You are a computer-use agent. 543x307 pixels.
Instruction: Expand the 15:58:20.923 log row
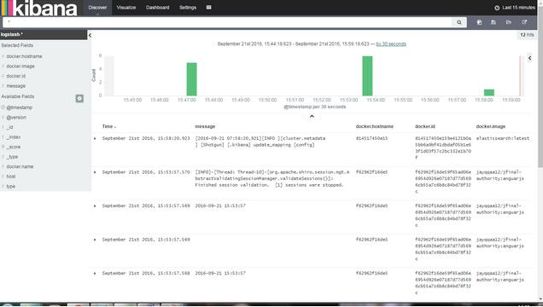click(96, 138)
